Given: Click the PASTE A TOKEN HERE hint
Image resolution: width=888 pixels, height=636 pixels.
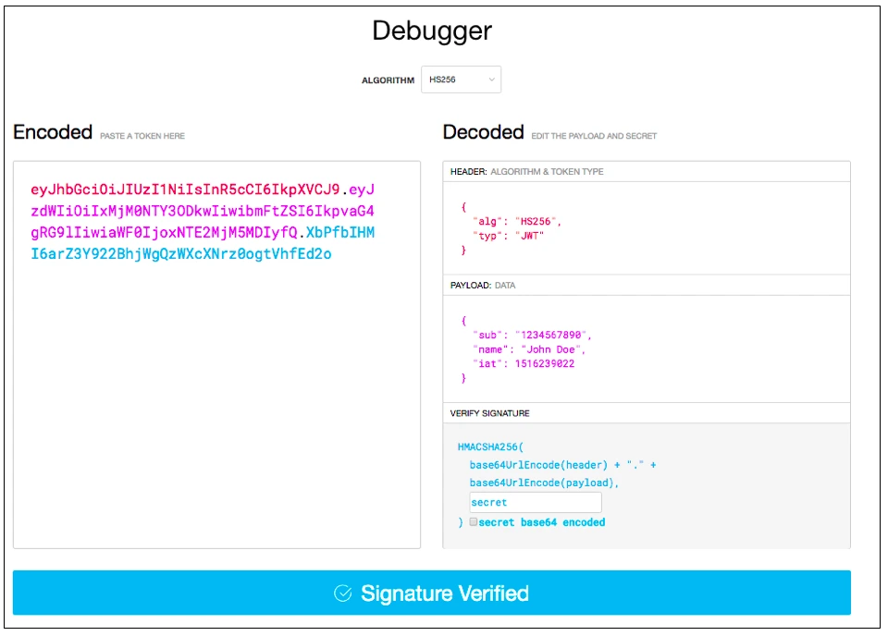Looking at the screenshot, I should pos(142,136).
